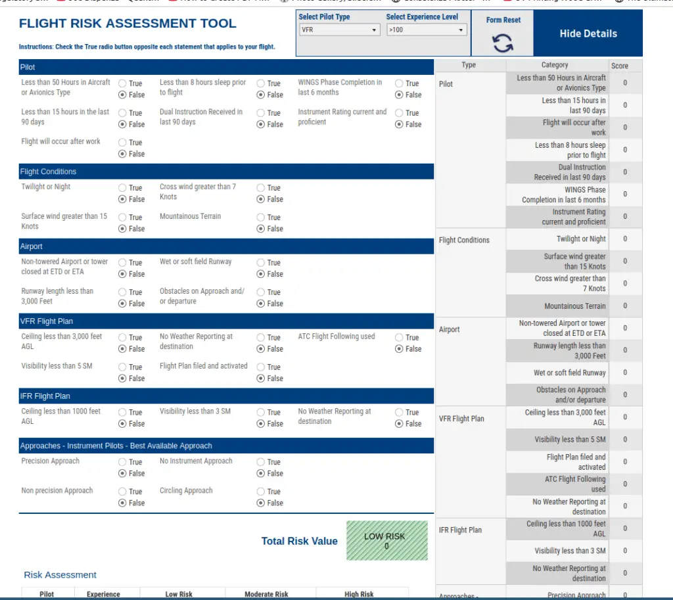Choose True for Wet or soft field Runway
Image resolution: width=673 pixels, height=600 pixels.
point(261,263)
